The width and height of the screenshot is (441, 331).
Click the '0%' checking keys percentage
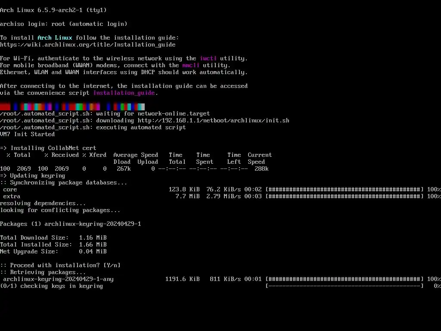437,286
